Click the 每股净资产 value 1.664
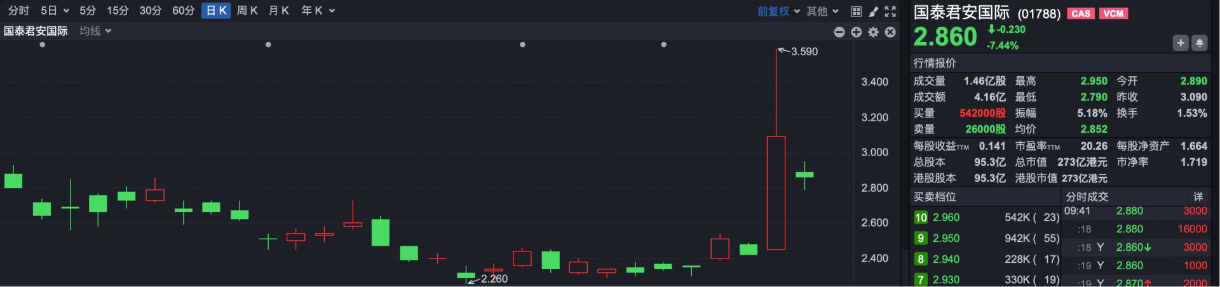The width and height of the screenshot is (1220, 287). point(1194,146)
